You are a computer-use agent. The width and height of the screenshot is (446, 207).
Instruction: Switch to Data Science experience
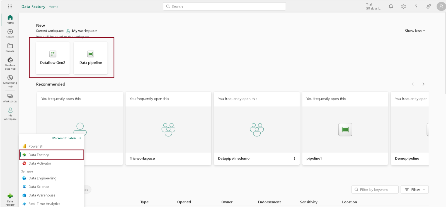52,187
